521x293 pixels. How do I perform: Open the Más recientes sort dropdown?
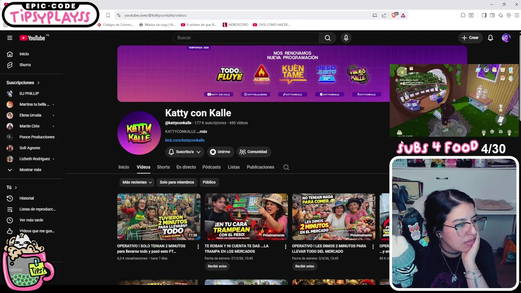[x=137, y=182]
